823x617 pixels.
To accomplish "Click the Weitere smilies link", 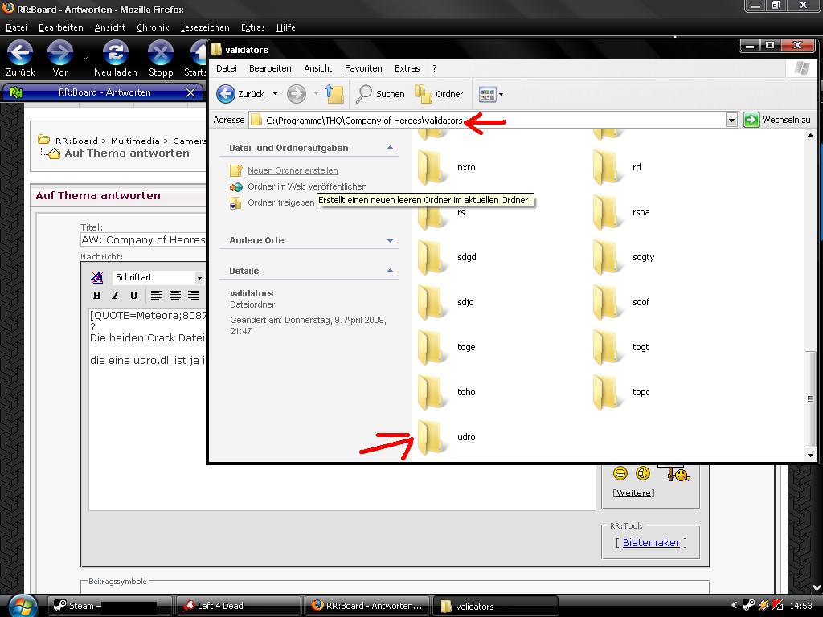I will coord(633,493).
